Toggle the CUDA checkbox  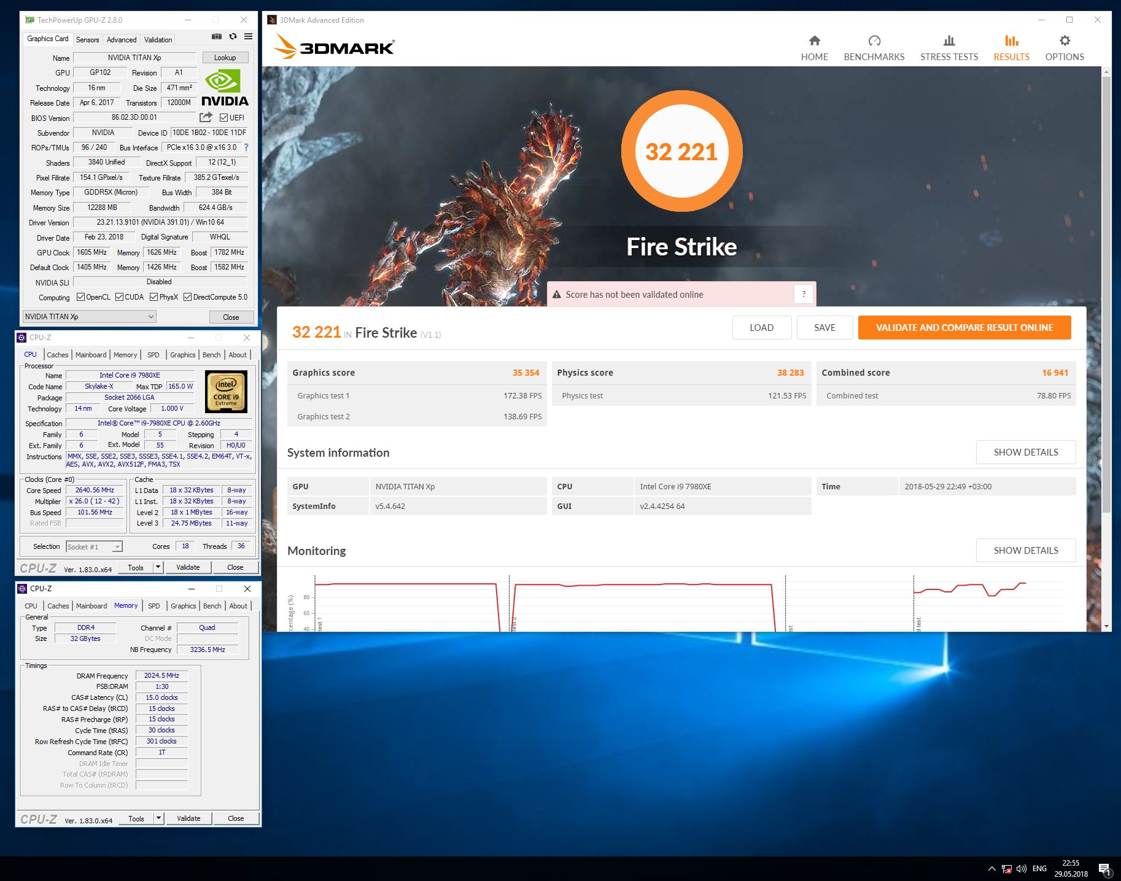119,297
